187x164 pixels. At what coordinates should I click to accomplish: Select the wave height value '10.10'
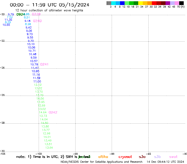pyautogui.click(x=31, y=44)
